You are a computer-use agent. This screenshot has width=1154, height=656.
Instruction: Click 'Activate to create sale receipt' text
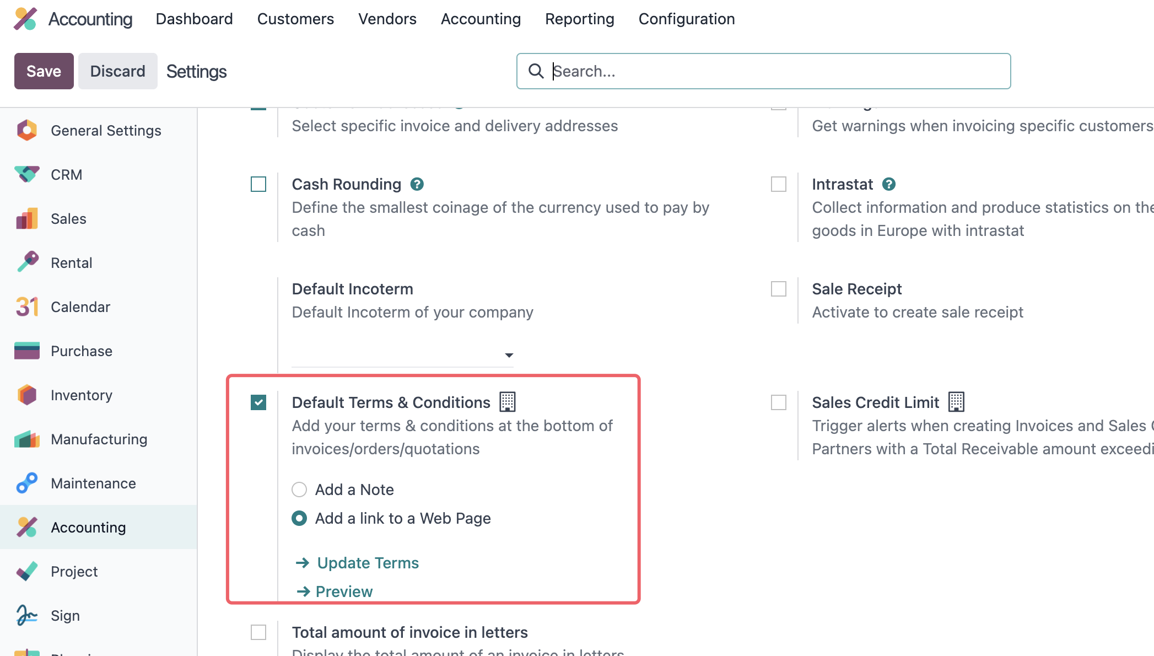[918, 312]
